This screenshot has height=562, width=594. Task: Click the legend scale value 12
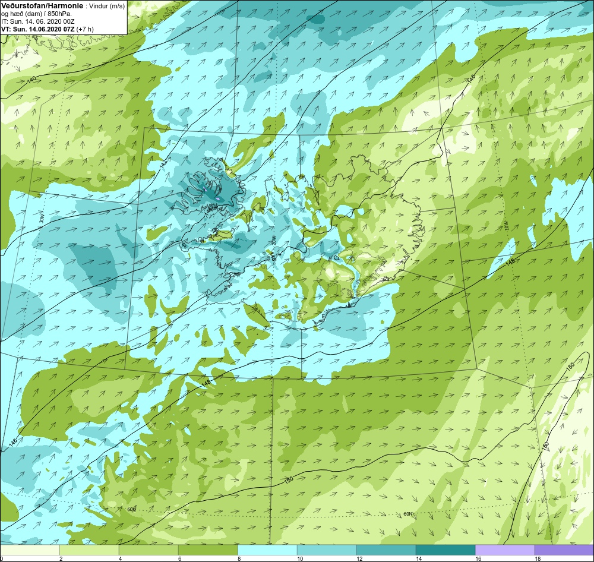click(x=359, y=558)
